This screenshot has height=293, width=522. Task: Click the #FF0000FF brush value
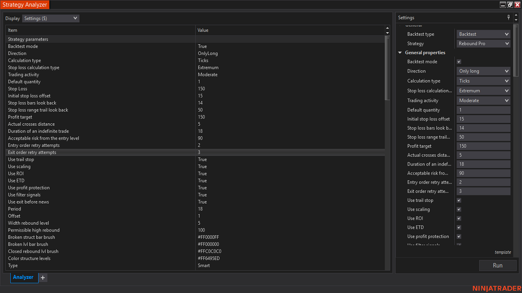pyautogui.click(x=209, y=237)
